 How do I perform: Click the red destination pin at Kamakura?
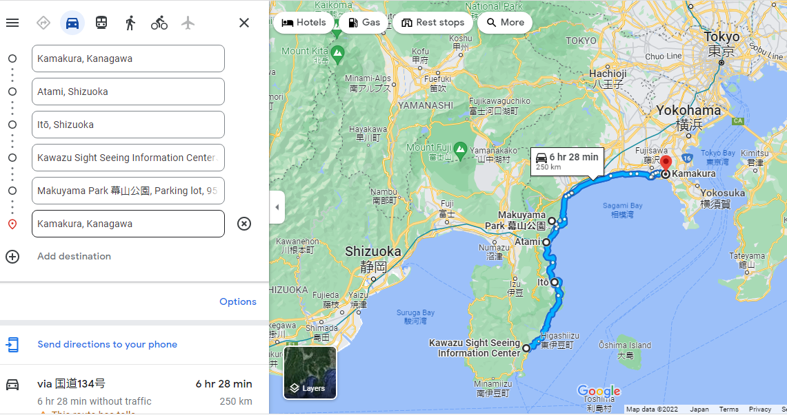click(x=666, y=163)
